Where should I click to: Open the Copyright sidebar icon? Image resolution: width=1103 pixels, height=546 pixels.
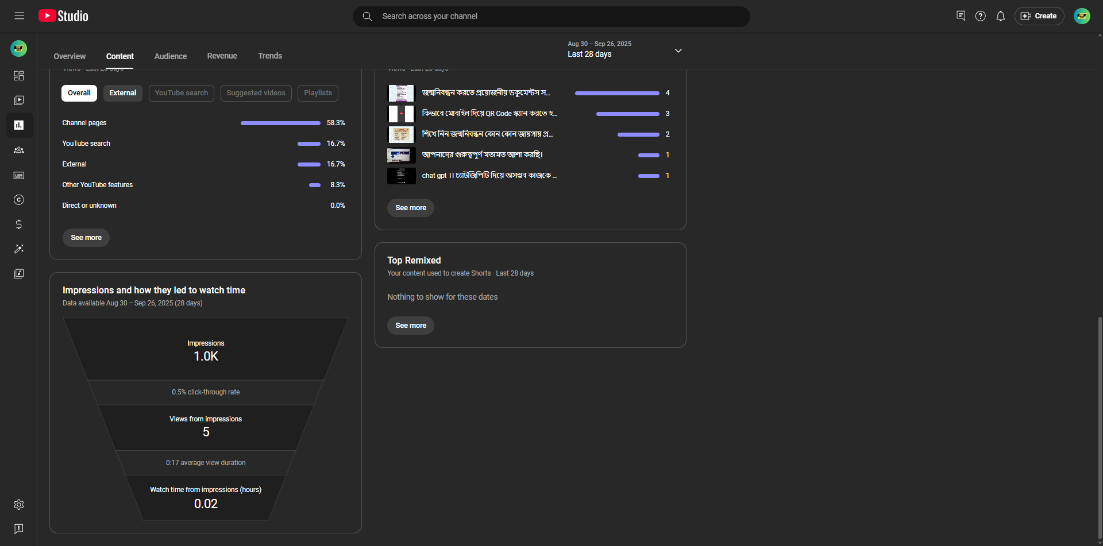tap(19, 200)
